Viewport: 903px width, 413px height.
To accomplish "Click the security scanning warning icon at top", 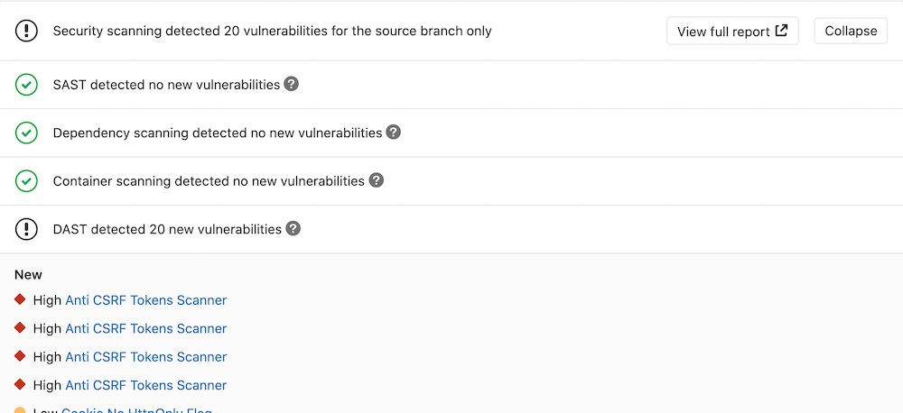I will point(26,31).
